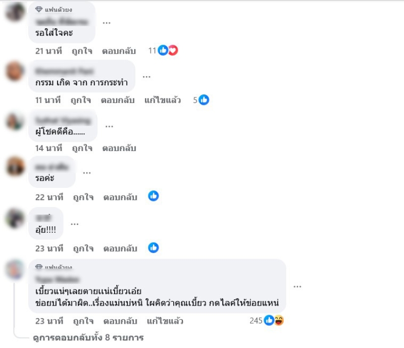Click the like reaction with count 5
The width and height of the screenshot is (404, 348).
[x=204, y=100]
